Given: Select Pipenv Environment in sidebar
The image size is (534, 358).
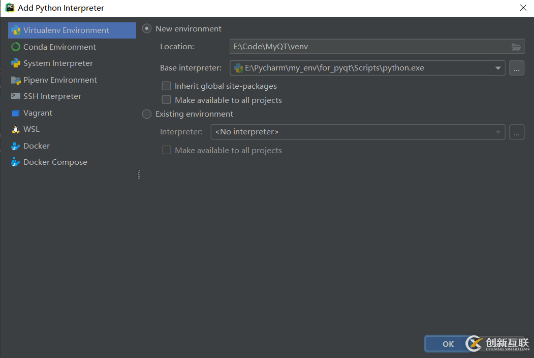Looking at the screenshot, I should click(72, 80).
